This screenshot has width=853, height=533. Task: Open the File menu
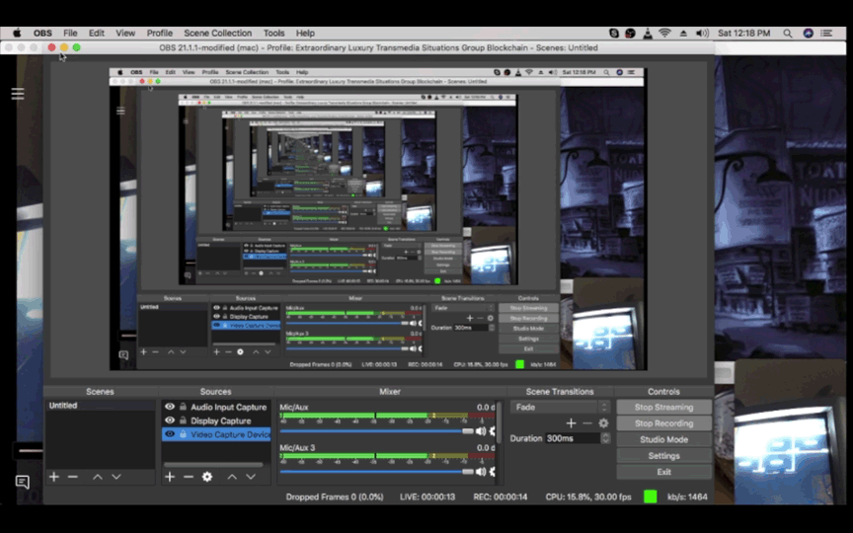(x=70, y=34)
